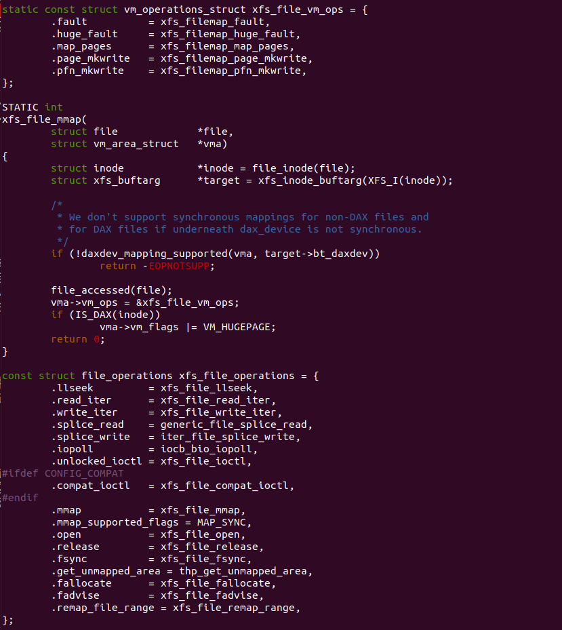Click the file_accessed(file) call
This screenshot has width=562, height=630.
tap(102, 290)
